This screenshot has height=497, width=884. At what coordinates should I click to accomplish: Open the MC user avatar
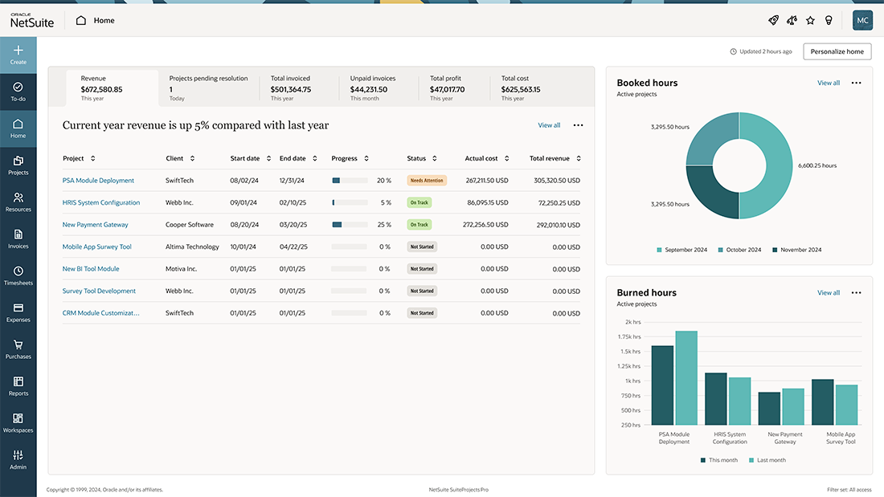(861, 20)
